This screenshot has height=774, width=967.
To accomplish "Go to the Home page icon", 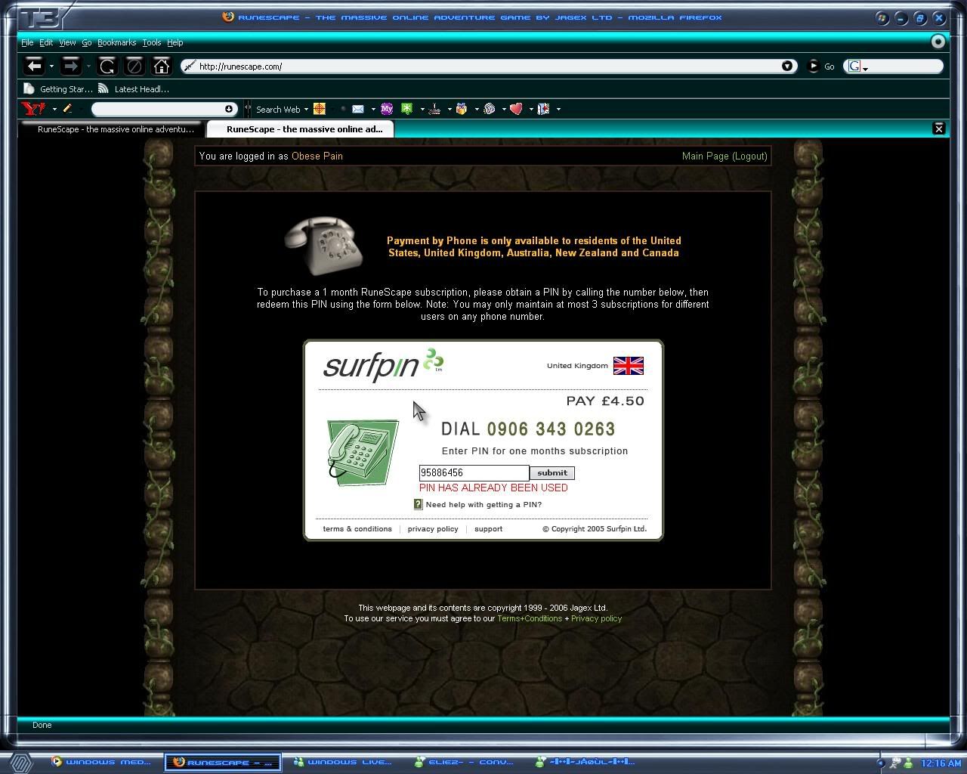I will coord(161,67).
